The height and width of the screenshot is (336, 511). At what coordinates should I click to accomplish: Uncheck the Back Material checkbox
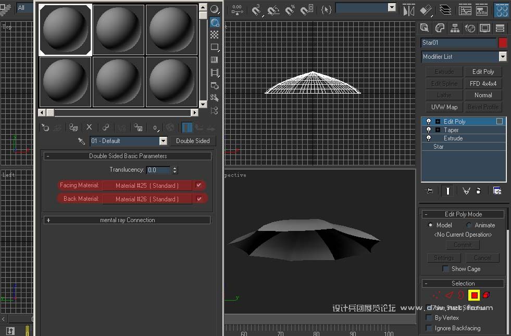pos(199,199)
